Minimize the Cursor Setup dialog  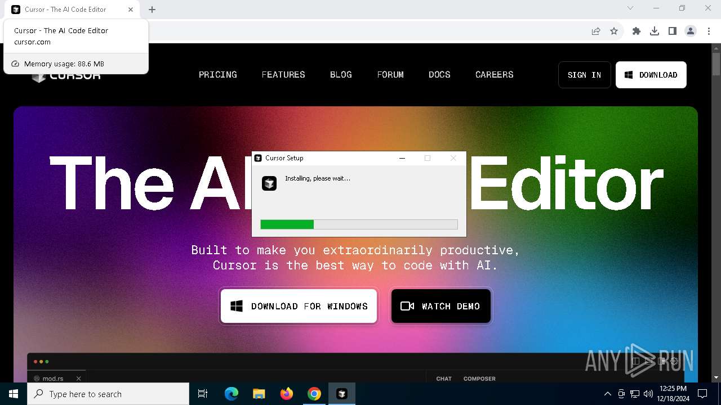click(x=402, y=158)
